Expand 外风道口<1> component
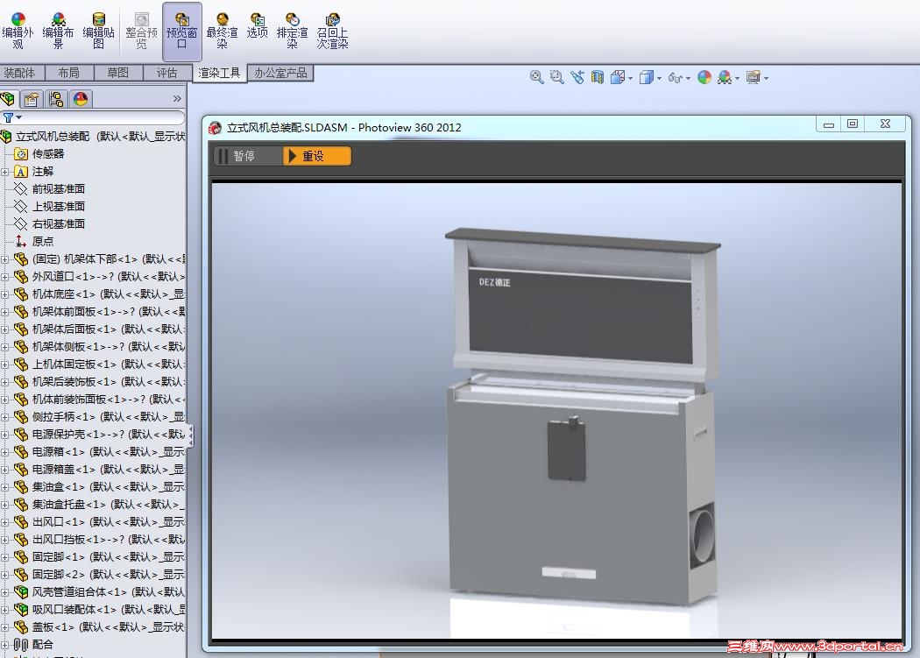This screenshot has height=658, width=920. (4, 277)
